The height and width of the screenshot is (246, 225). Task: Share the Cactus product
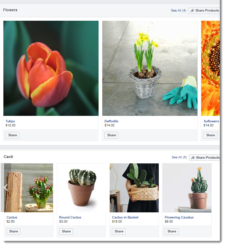(14, 231)
